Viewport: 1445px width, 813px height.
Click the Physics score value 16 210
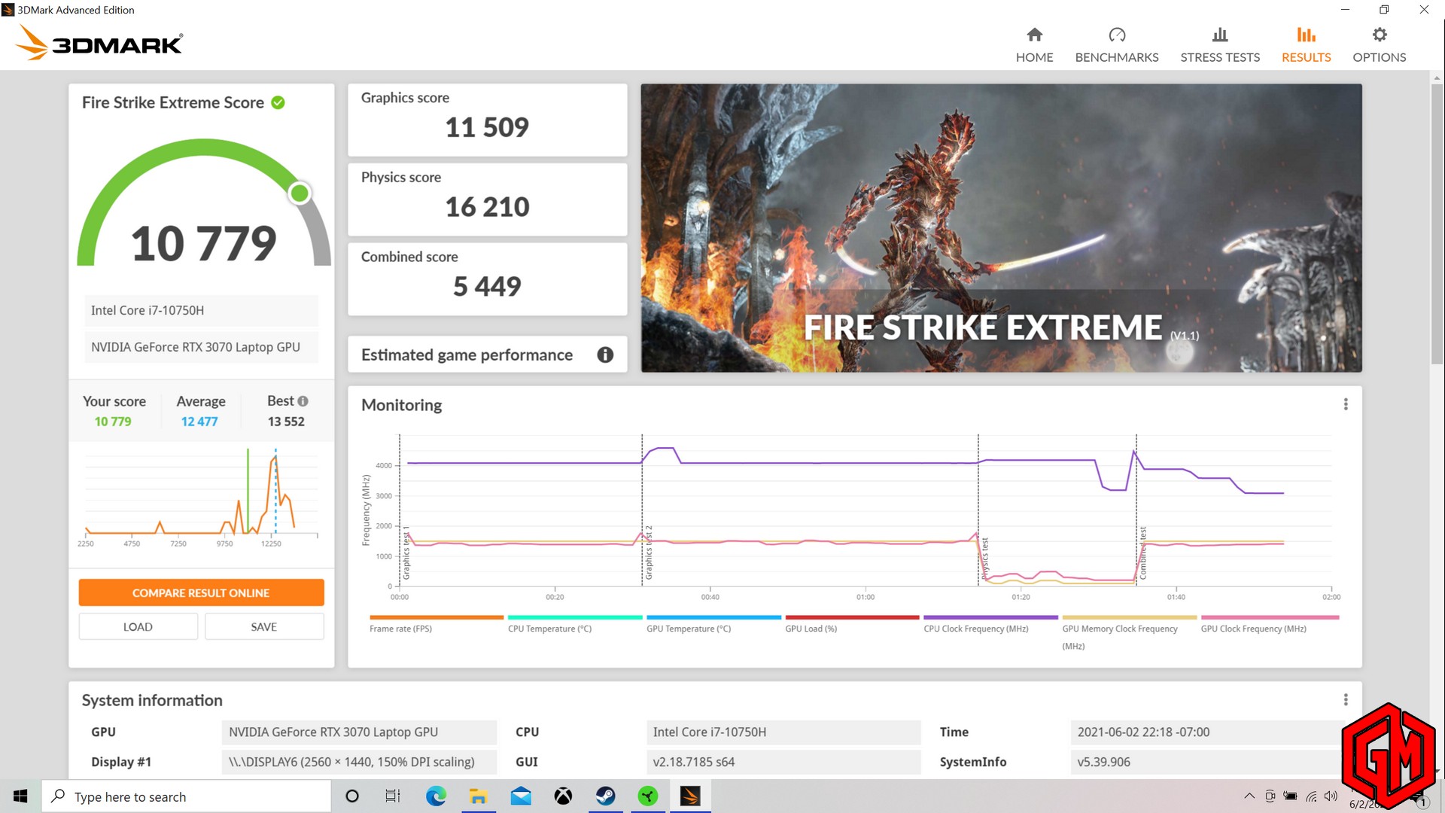coord(487,207)
